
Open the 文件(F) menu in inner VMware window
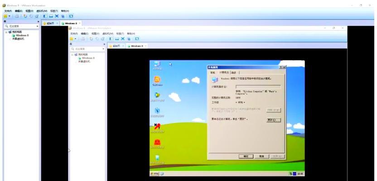[x=74, y=33]
